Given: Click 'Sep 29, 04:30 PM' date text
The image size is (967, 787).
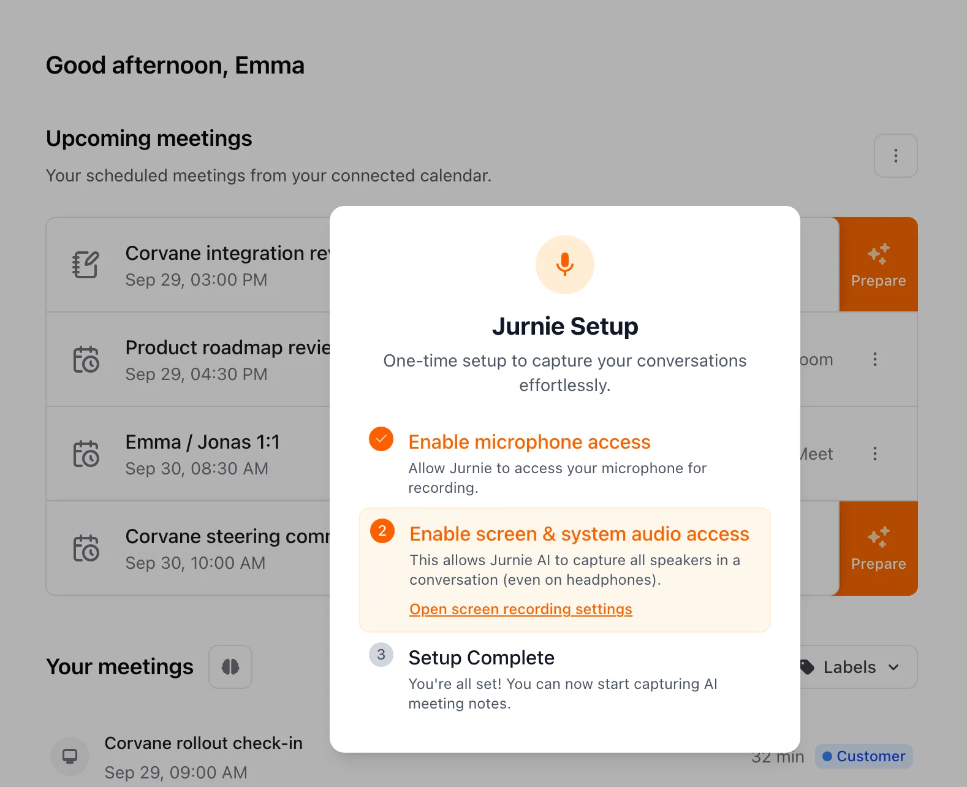Looking at the screenshot, I should tap(196, 374).
